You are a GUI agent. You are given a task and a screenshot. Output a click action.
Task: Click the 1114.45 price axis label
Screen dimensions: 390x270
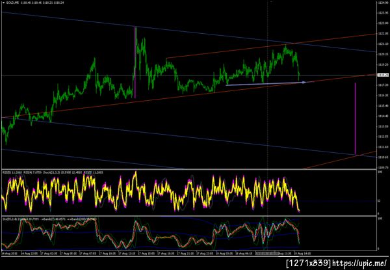pos(383,116)
